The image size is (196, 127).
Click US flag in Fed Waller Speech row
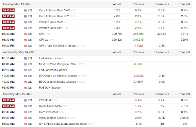coord(25,58)
